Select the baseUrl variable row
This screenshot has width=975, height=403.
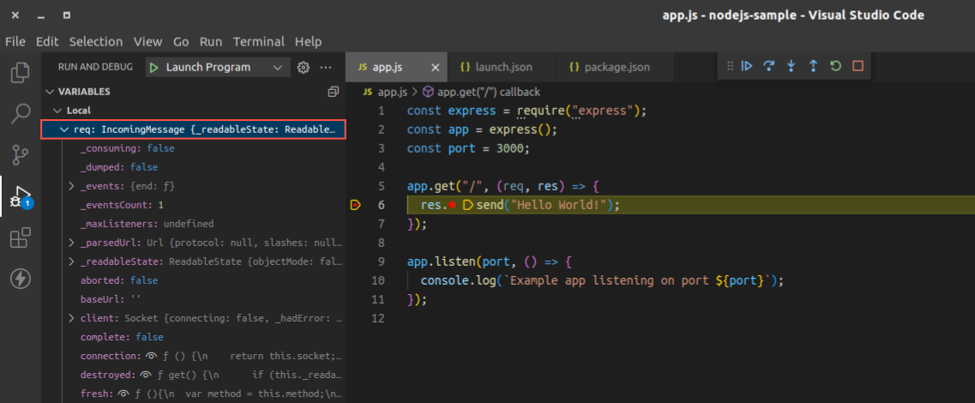[194, 299]
